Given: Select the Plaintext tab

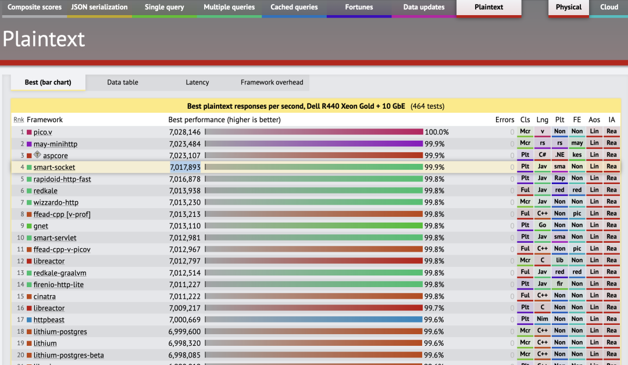Looking at the screenshot, I should tap(488, 7).
